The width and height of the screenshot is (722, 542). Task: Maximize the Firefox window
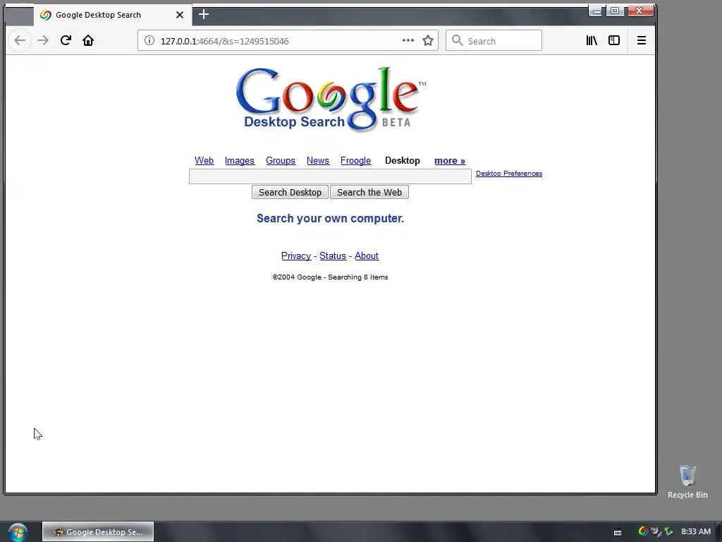pos(615,11)
